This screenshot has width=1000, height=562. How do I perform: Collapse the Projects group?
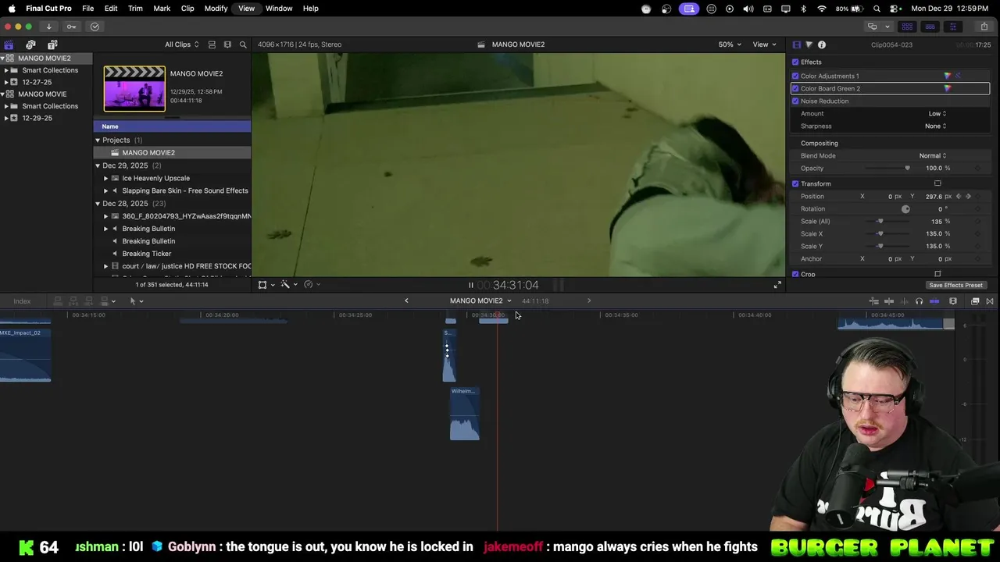point(98,140)
